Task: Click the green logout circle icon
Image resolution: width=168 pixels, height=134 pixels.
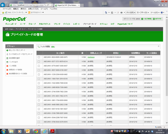Action: pos(154,19)
